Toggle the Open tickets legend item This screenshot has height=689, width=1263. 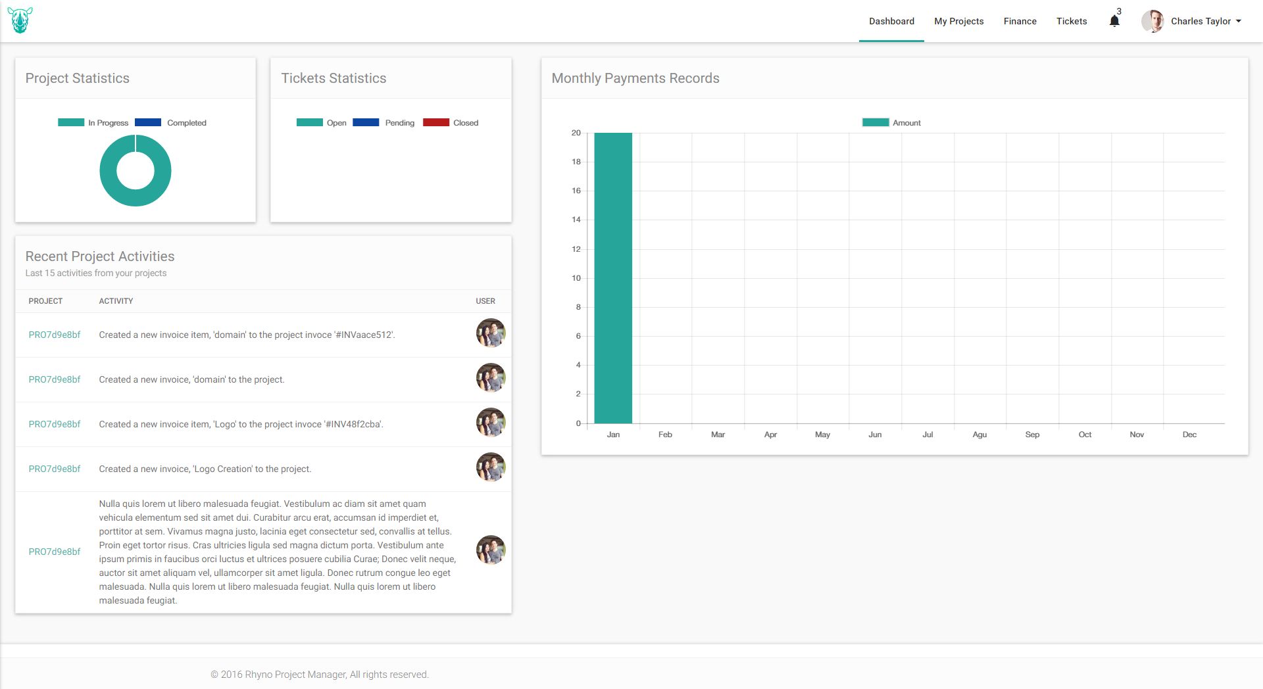[322, 123]
